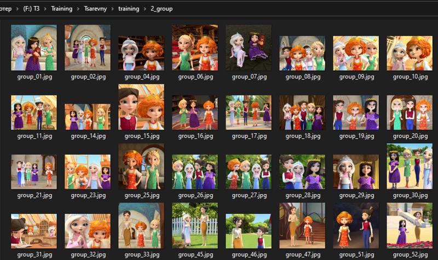Click the file name label group_20.jpg

coord(410,136)
